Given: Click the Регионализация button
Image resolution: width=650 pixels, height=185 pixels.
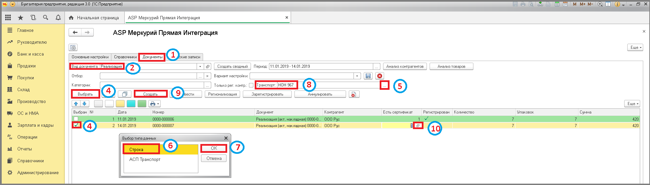Looking at the screenshot, I should 222,94.
